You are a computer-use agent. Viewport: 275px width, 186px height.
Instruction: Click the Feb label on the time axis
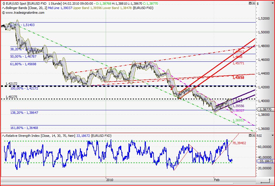coord(217,180)
